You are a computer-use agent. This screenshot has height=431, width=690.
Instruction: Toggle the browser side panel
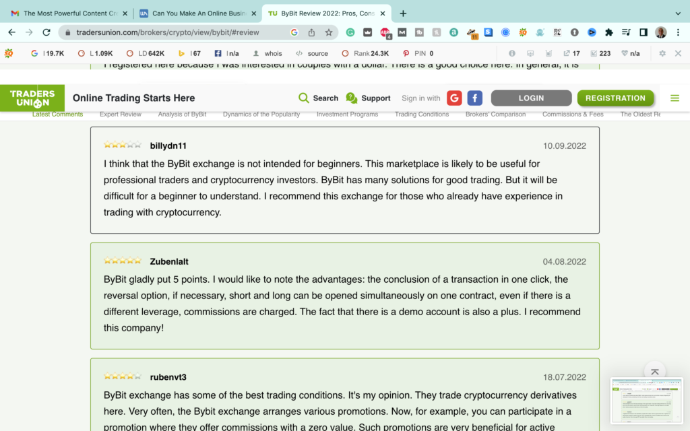tap(644, 32)
